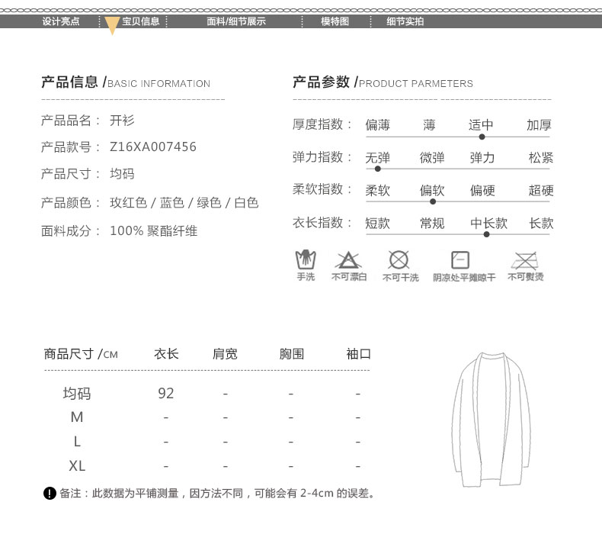Click the 加厚 thickness option label
Viewport: 602px width, 544px height.
[x=539, y=124]
